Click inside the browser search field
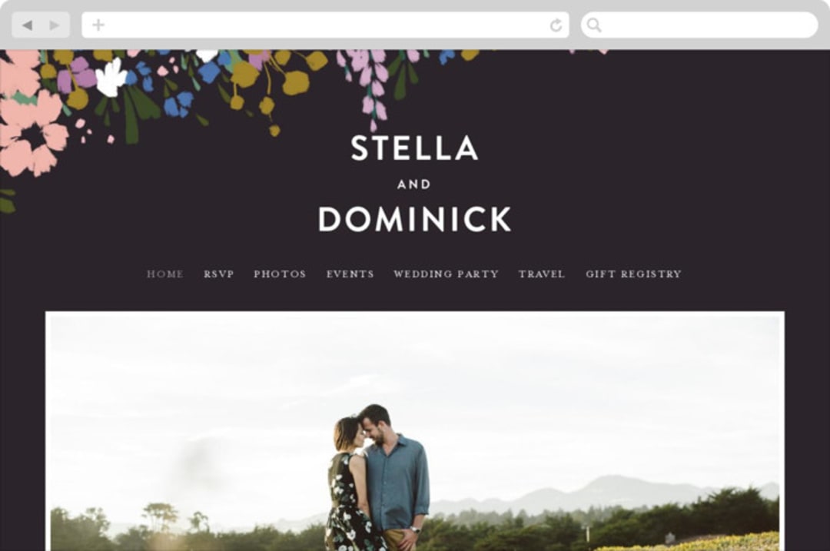The image size is (830, 551). point(699,25)
